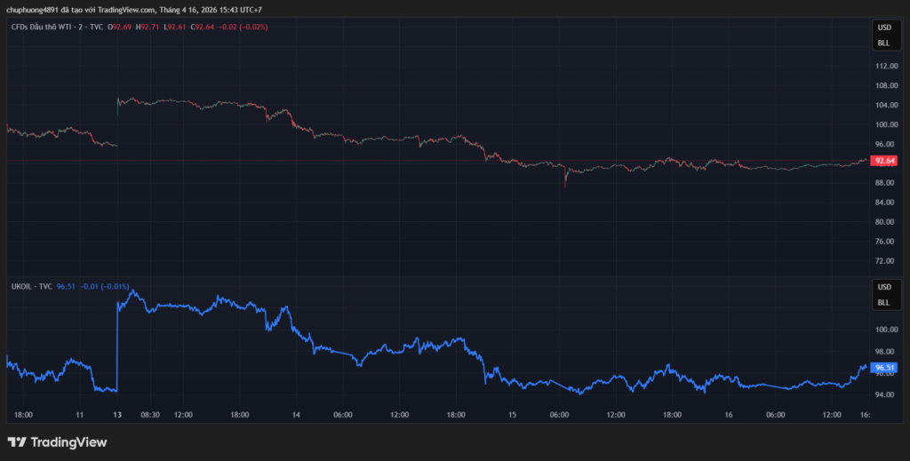Click the date 14 marker on time axis
The image size is (910, 461).
(x=296, y=415)
